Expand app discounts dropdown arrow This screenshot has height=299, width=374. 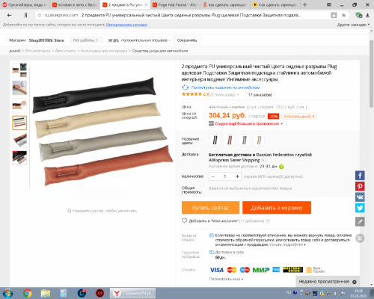[x=282, y=124]
